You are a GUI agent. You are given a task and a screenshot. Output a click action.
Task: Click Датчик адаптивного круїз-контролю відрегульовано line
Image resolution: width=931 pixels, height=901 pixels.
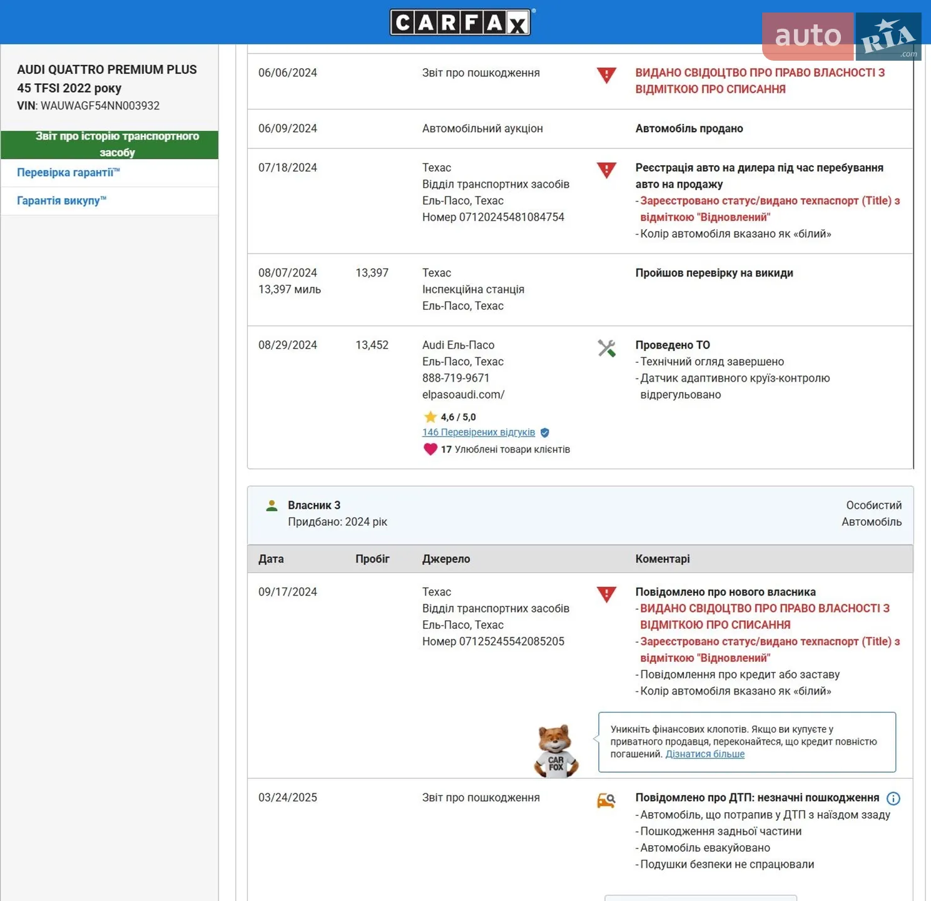click(735, 386)
